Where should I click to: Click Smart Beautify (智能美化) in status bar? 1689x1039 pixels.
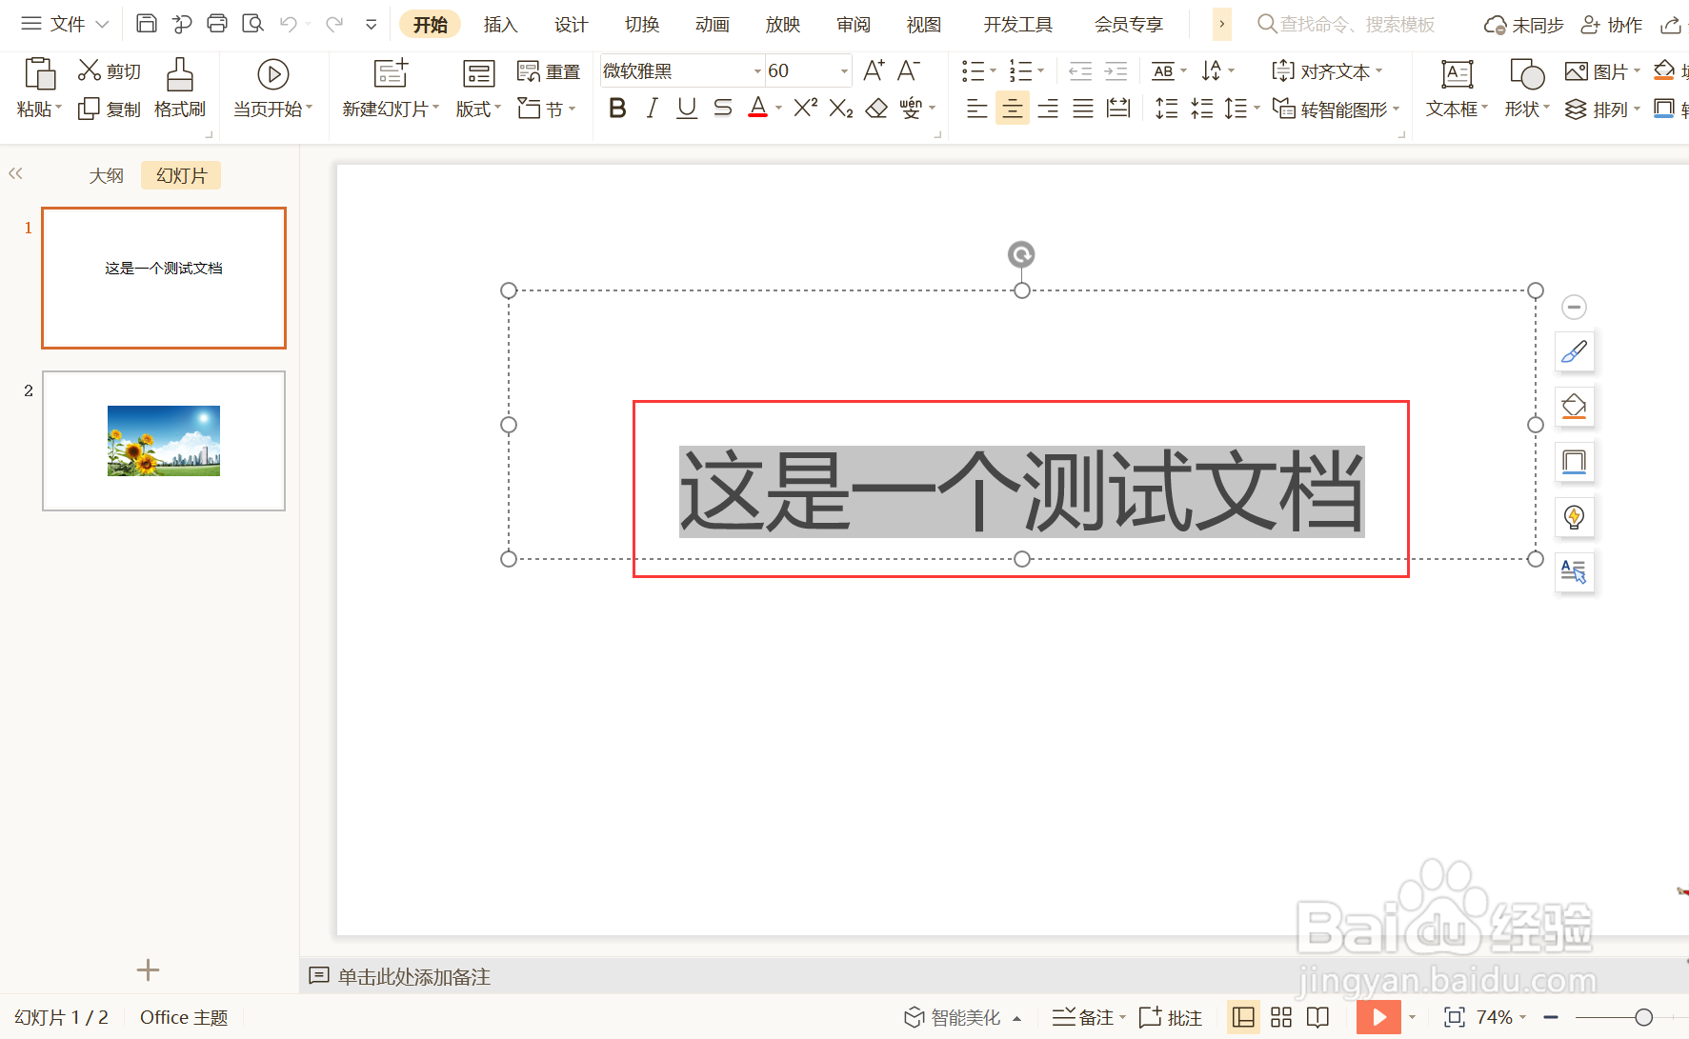[962, 1017]
